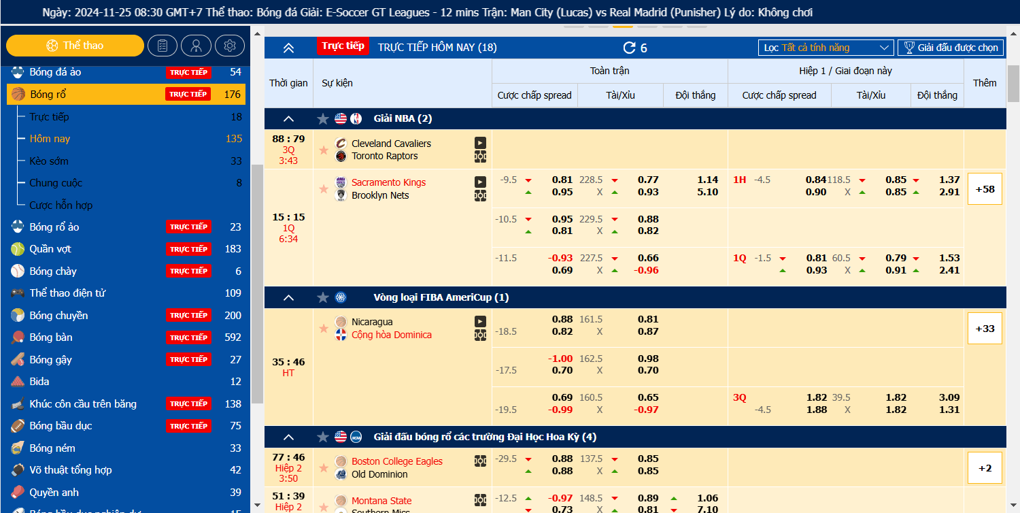Image resolution: width=1020 pixels, height=513 pixels.
Task: Open the user account icon in the sidebar header
Action: click(196, 46)
